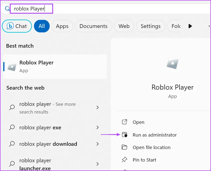Click the search magnifier icon in search box
Screen dimensions: 211x171
click(5, 8)
